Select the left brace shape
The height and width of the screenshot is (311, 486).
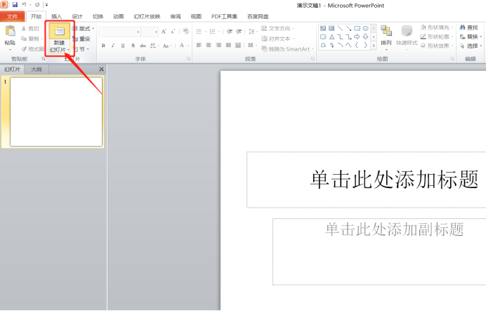click(357, 45)
